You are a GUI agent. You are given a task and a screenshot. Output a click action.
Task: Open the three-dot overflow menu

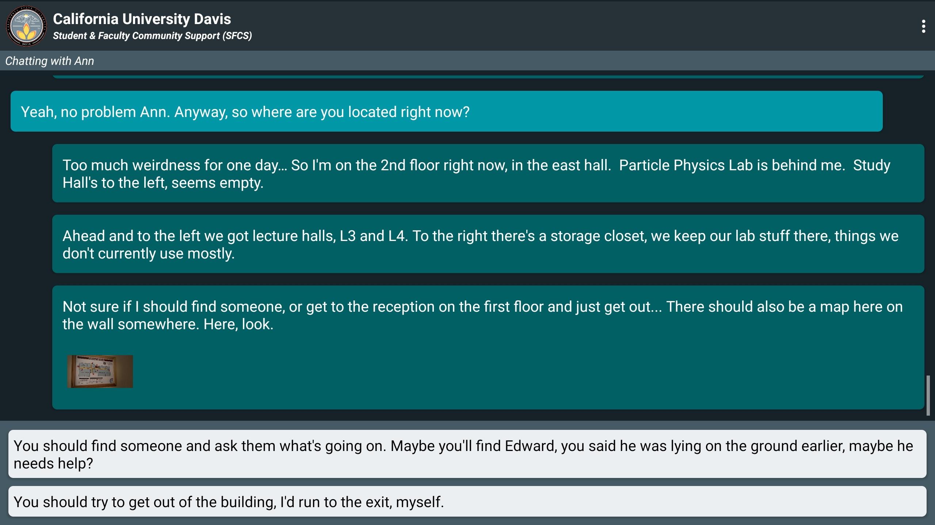(x=923, y=26)
